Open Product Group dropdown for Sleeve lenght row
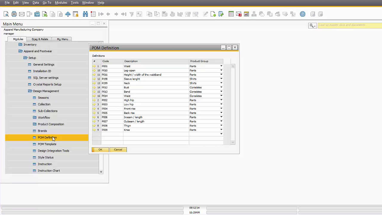The height and width of the screenshot is (215, 382). (x=221, y=79)
